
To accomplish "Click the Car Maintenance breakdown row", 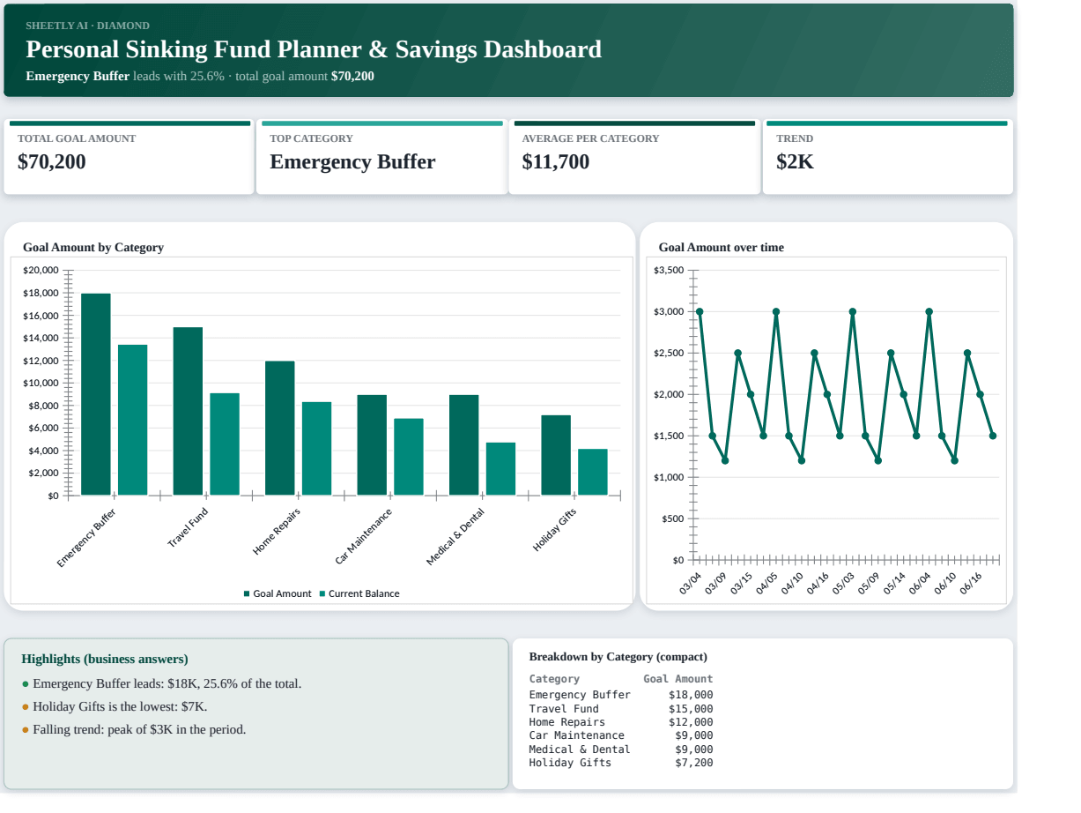I will 621,735.
